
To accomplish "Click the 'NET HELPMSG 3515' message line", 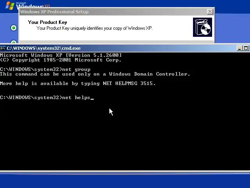I will point(78,83).
